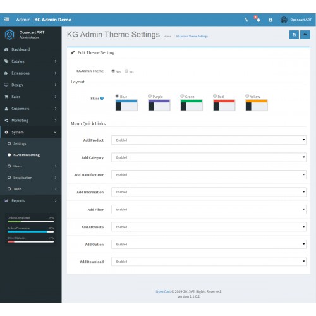316x316 pixels.
Task: Click the OpenCart footer link
Action: [163, 291]
